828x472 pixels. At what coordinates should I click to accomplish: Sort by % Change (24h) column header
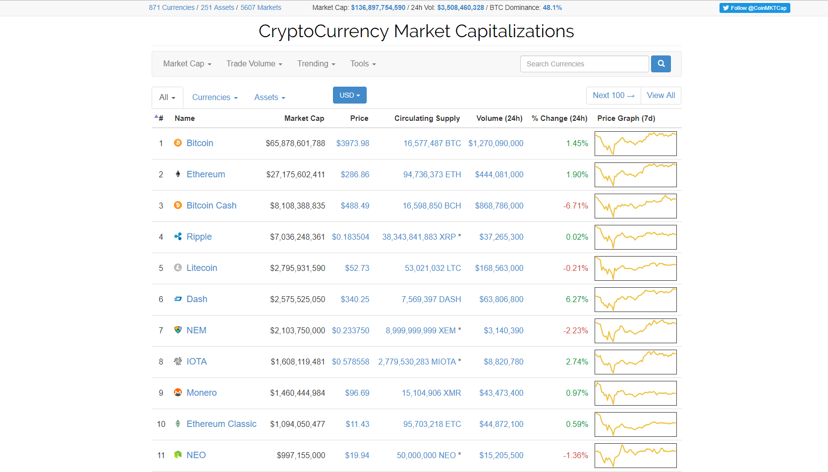559,118
